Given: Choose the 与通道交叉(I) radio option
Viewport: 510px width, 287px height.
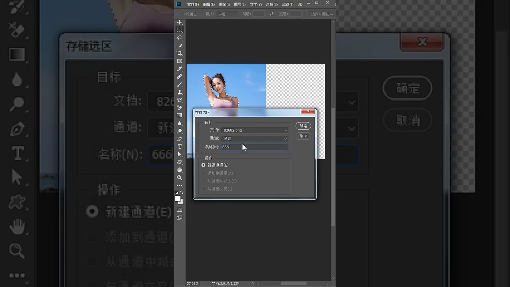Looking at the screenshot, I should tap(204, 189).
